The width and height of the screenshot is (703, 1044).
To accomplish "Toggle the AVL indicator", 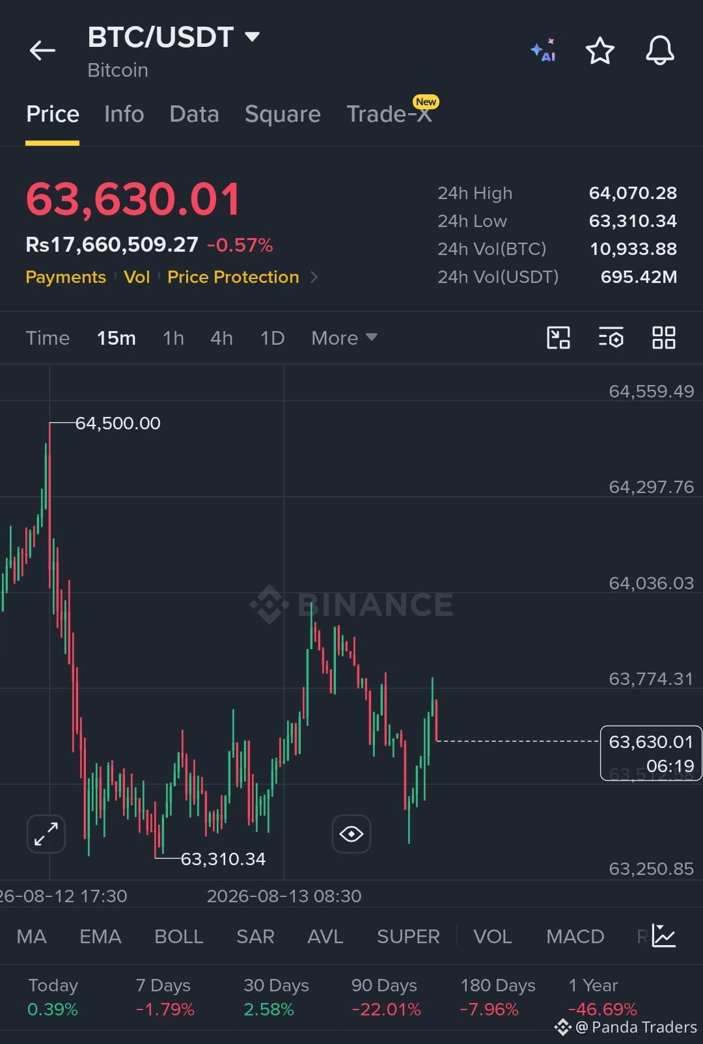I will 325,937.
